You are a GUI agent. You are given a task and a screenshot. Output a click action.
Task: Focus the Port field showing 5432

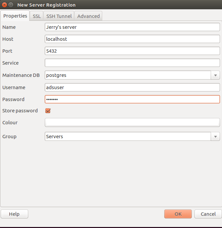(x=132, y=51)
